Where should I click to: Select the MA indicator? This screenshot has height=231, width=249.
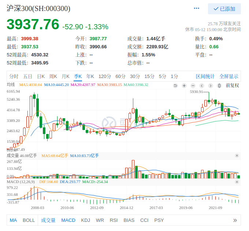13,220
